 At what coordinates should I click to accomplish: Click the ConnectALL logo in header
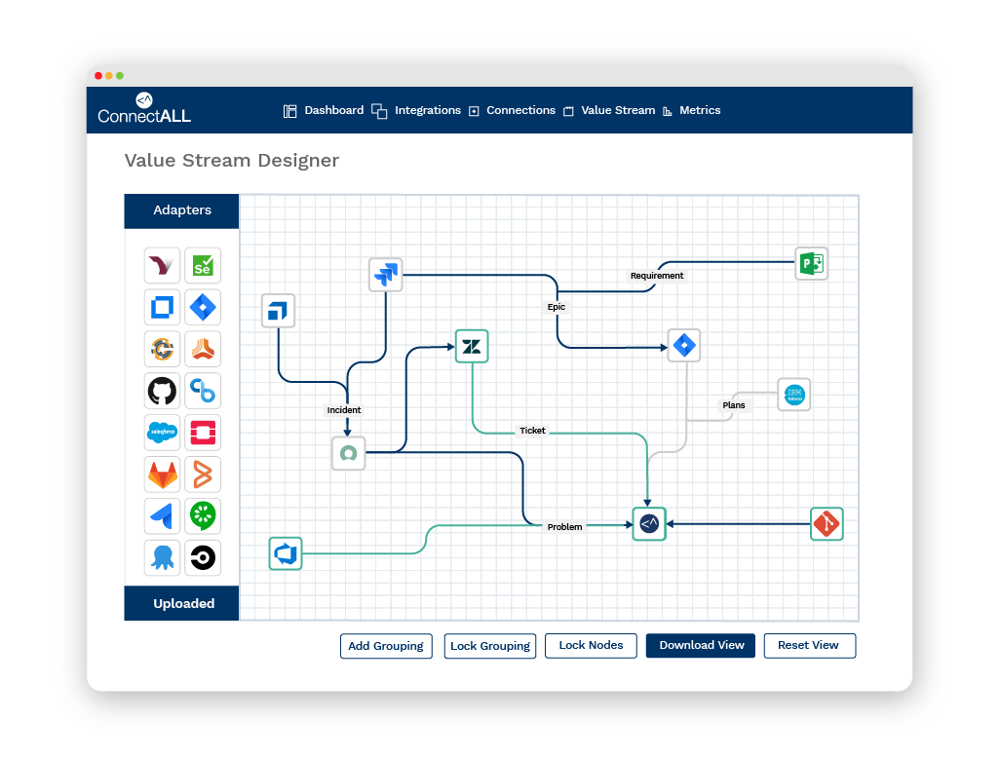pyautogui.click(x=144, y=109)
